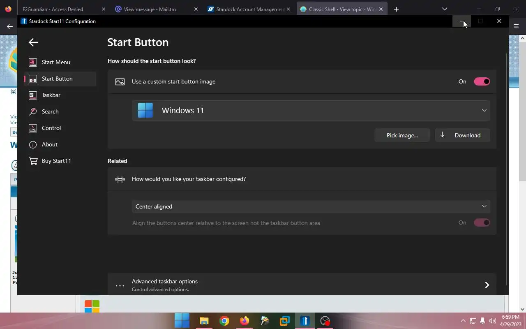The height and width of the screenshot is (329, 526).
Task: Open the Control settings page
Action: click(x=60, y=128)
